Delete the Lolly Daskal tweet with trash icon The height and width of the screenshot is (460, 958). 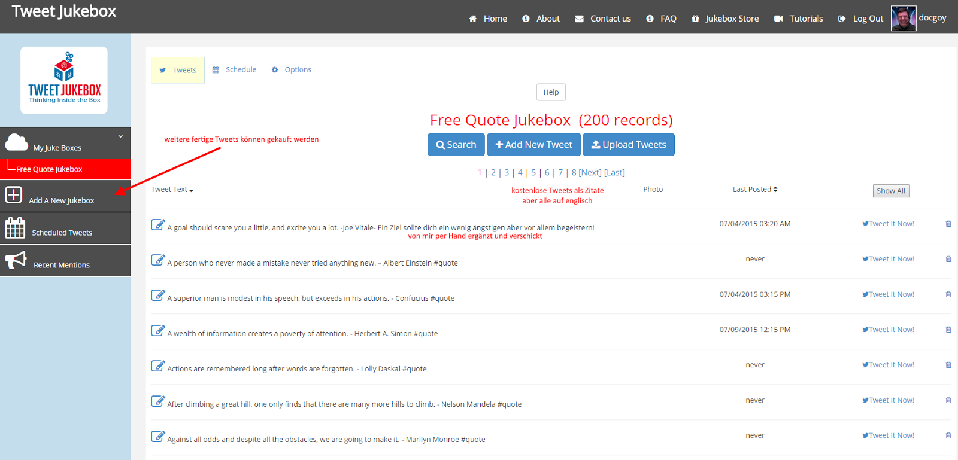click(x=948, y=365)
